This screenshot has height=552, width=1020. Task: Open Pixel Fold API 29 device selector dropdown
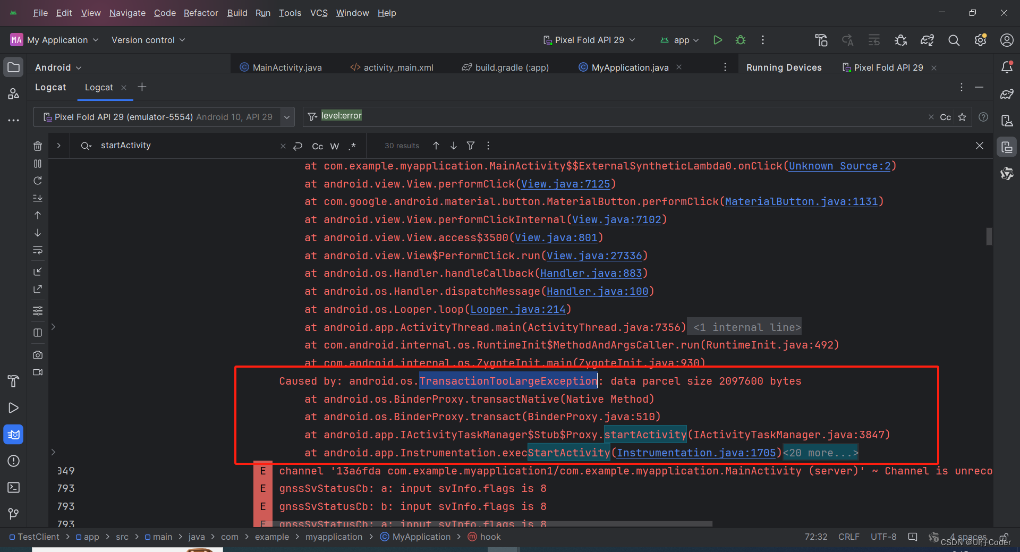589,40
